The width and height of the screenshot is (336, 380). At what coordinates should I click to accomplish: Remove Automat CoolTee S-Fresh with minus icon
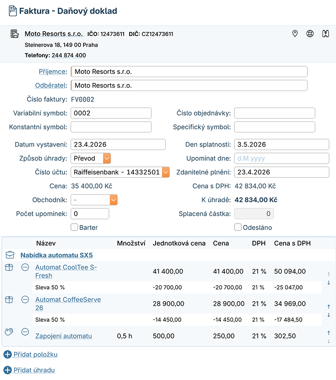[x=25, y=267]
